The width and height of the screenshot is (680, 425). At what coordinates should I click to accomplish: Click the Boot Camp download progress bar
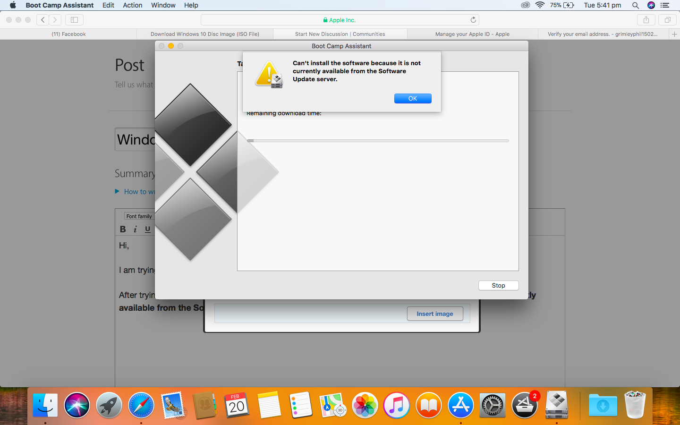[x=378, y=141]
